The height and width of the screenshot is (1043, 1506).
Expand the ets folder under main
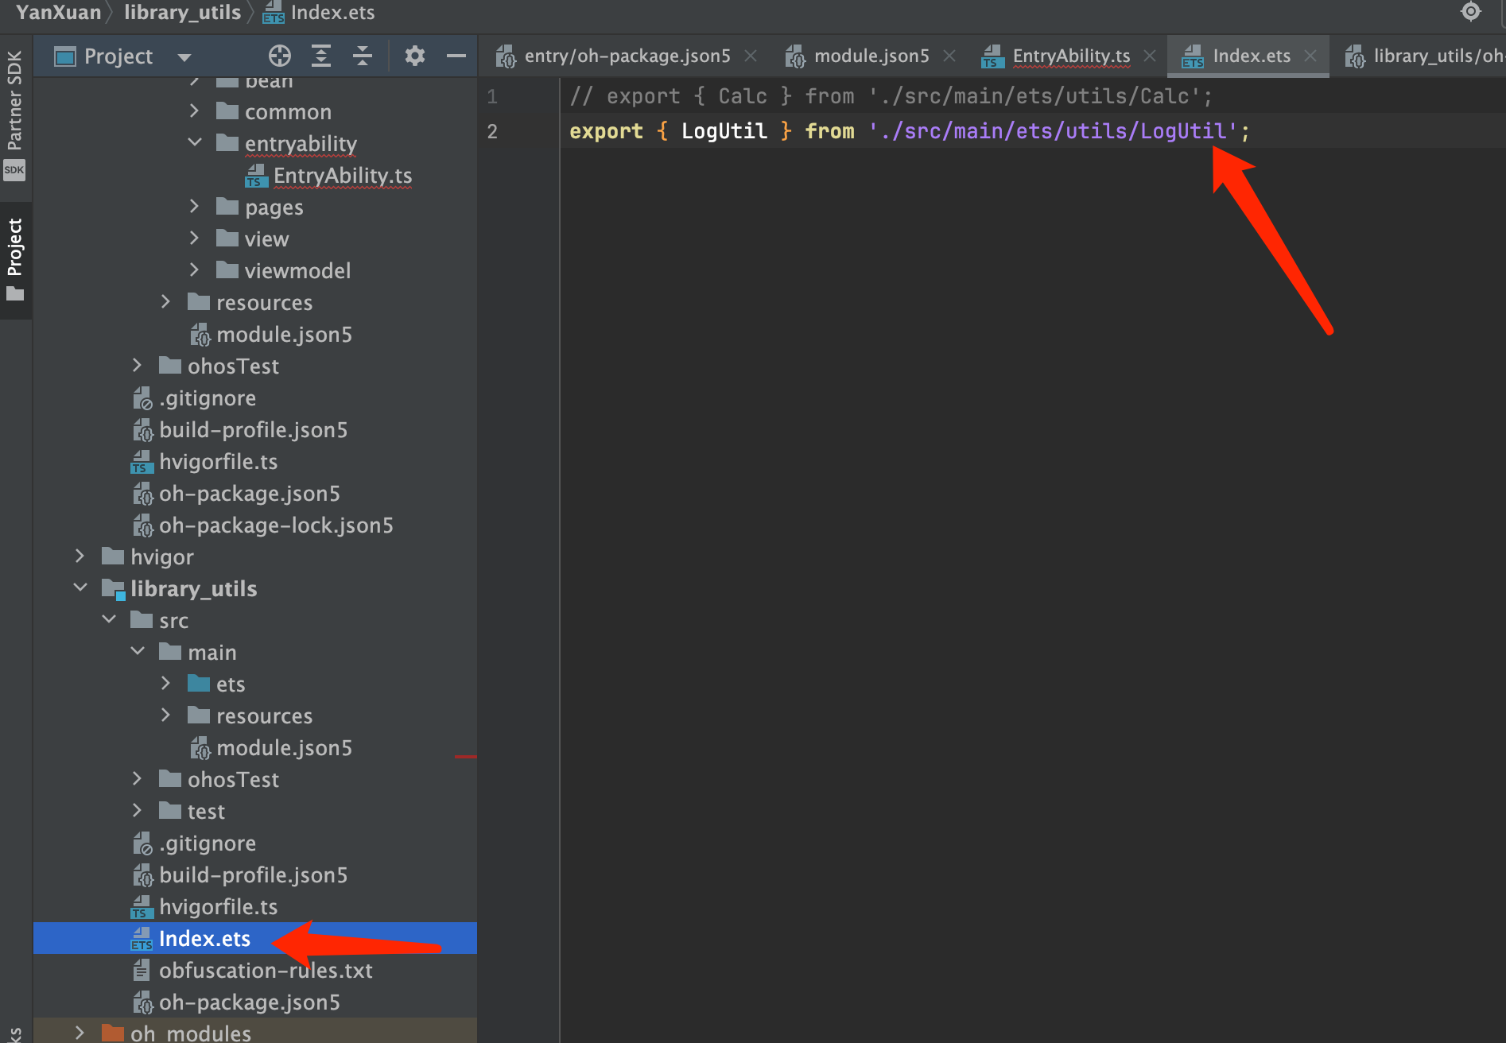[x=166, y=684]
